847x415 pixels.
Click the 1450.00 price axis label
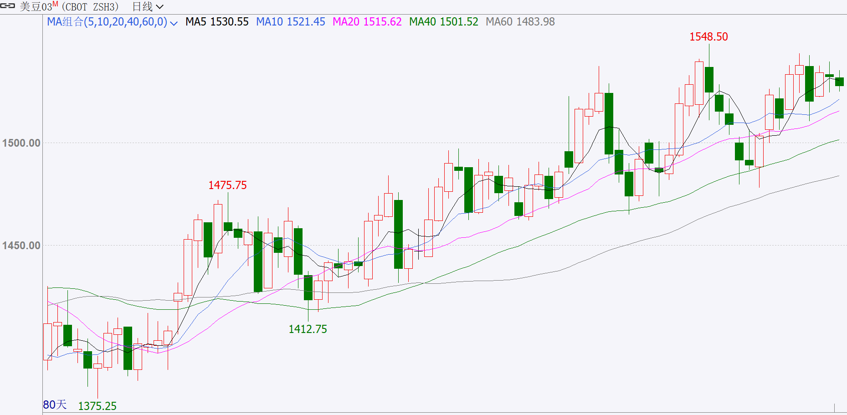pos(21,246)
